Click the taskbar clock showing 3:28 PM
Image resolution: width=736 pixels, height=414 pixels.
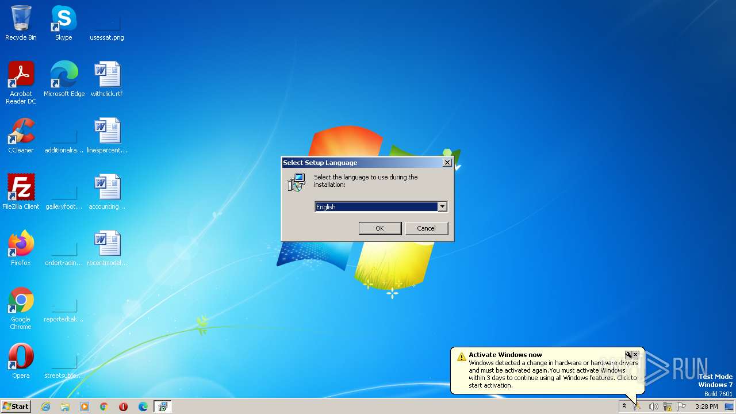pyautogui.click(x=706, y=407)
